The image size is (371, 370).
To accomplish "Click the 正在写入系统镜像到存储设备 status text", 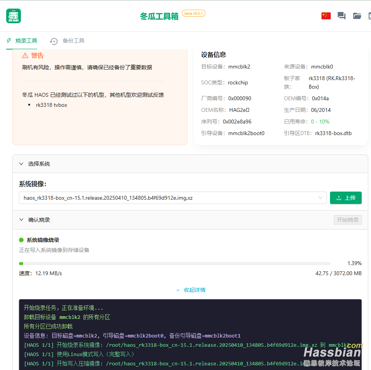I will coord(54,250).
